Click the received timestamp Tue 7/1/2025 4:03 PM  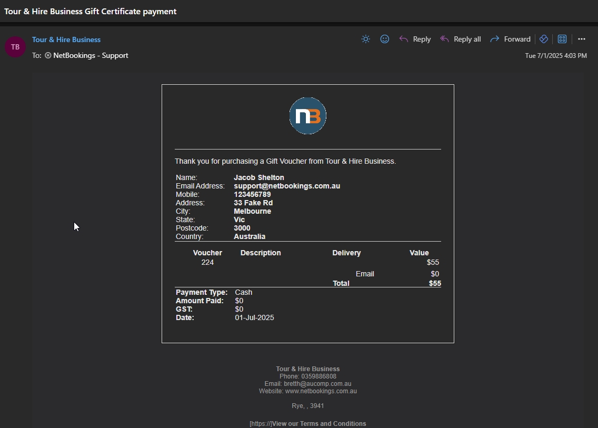(556, 56)
